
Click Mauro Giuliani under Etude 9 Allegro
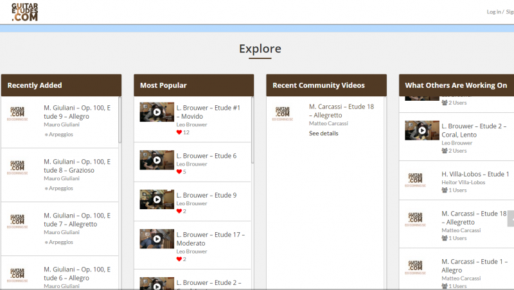(62, 124)
